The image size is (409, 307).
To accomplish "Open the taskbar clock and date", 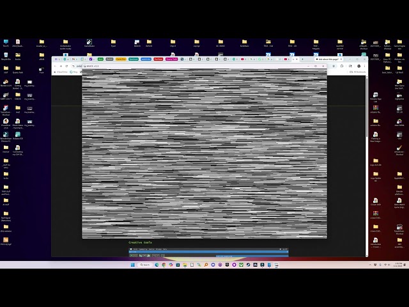I will 398,265.
